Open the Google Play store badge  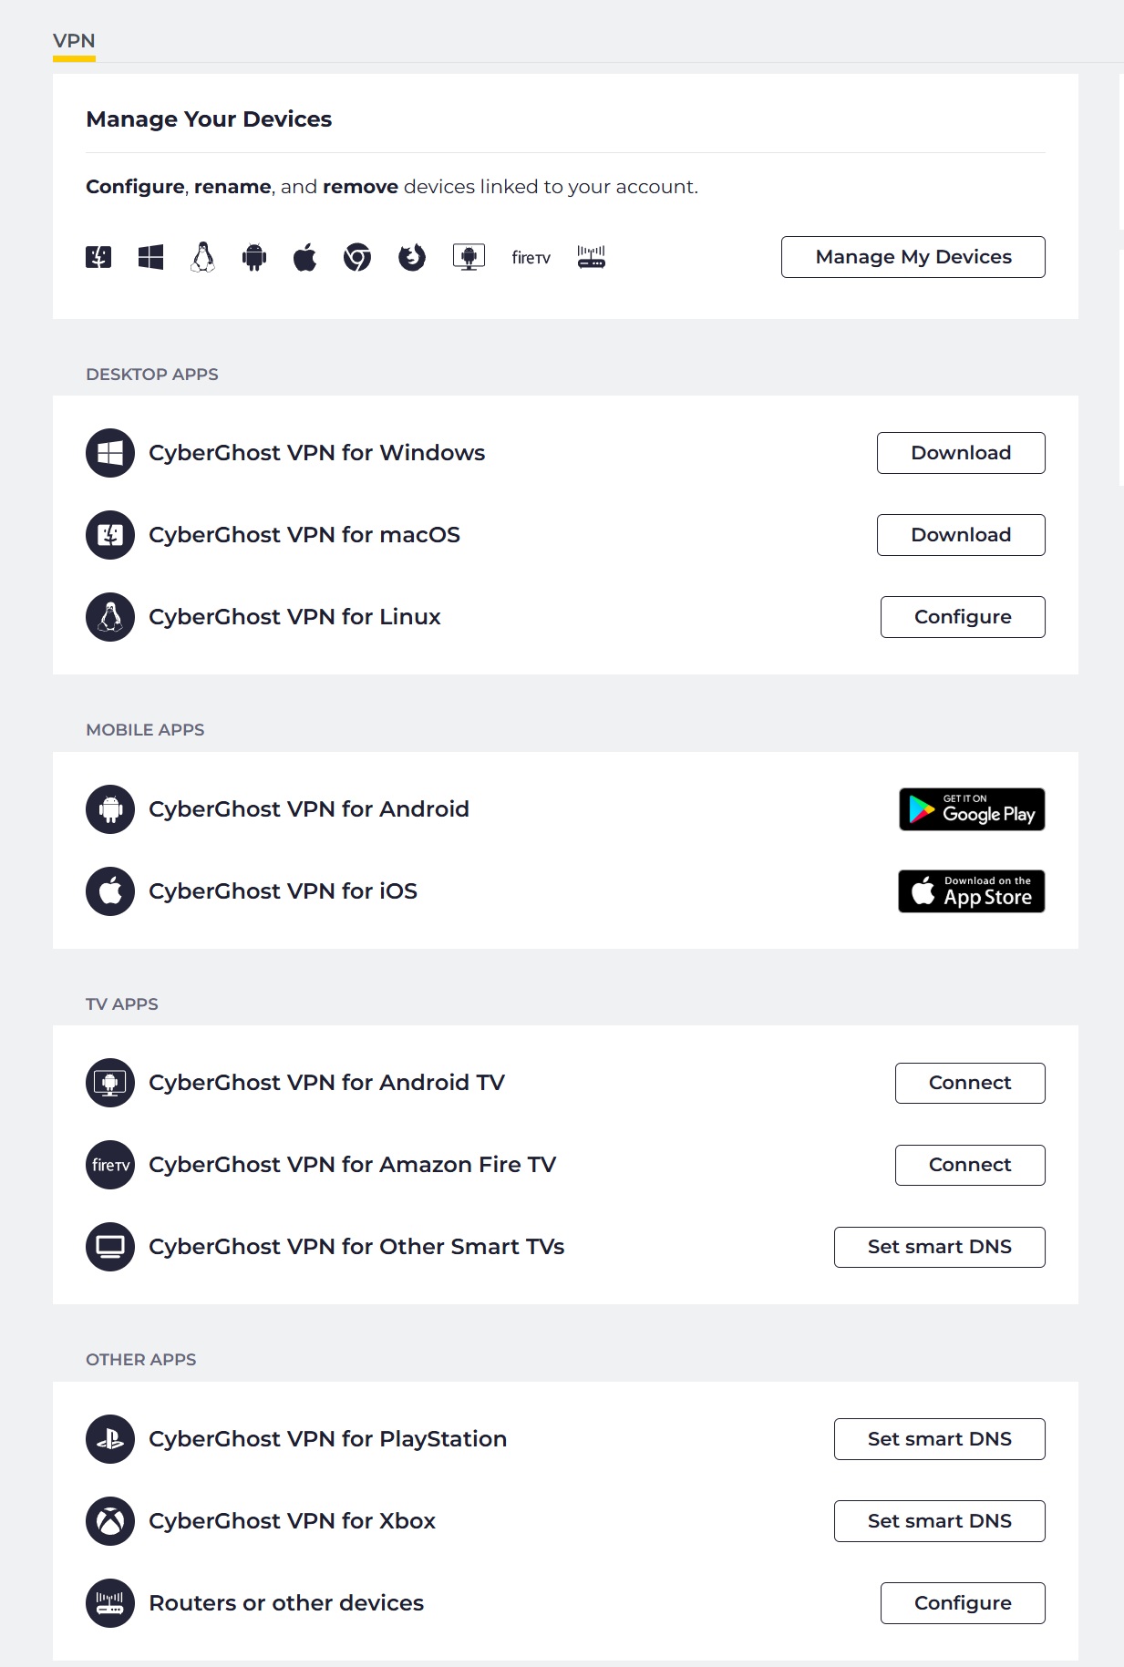(972, 809)
